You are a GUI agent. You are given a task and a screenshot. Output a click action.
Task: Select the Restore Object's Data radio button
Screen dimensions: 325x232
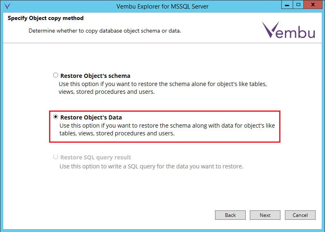coord(56,117)
